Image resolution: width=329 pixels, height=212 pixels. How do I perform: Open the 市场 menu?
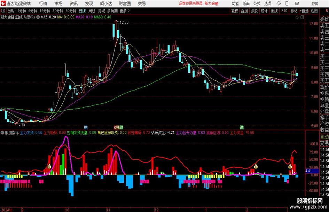click(x=58, y=3)
